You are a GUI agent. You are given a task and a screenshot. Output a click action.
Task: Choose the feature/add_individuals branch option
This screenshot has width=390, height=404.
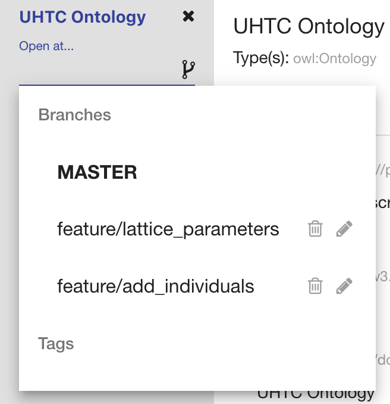click(155, 287)
